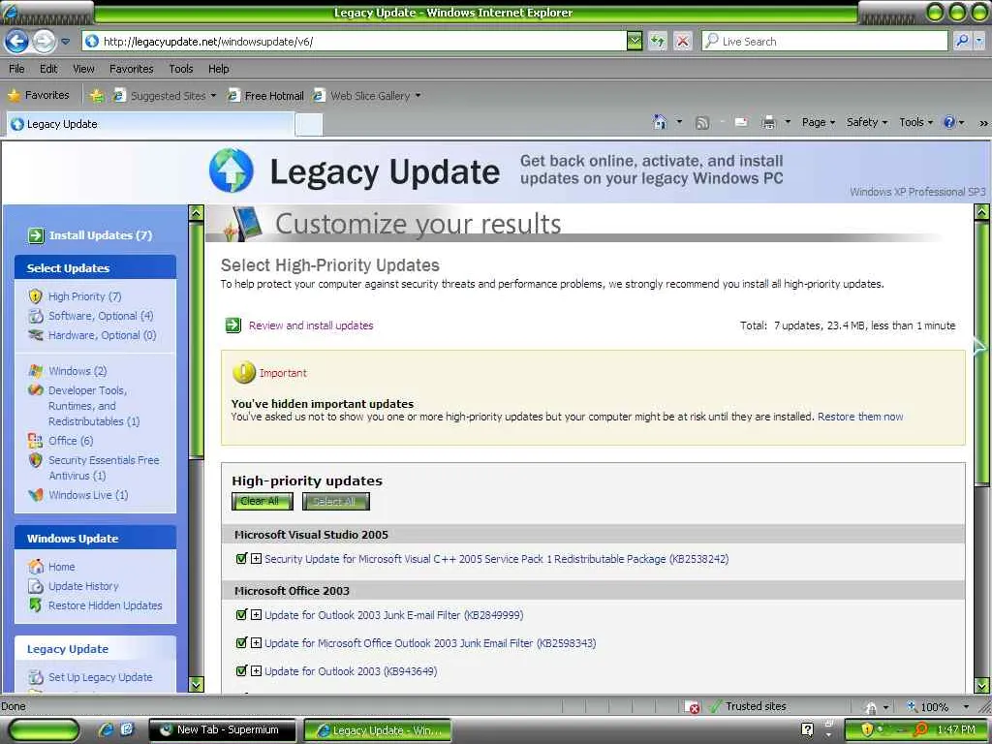This screenshot has height=744, width=992.
Task: Click the sidebar scrollbar up arrow
Action: tap(196, 212)
